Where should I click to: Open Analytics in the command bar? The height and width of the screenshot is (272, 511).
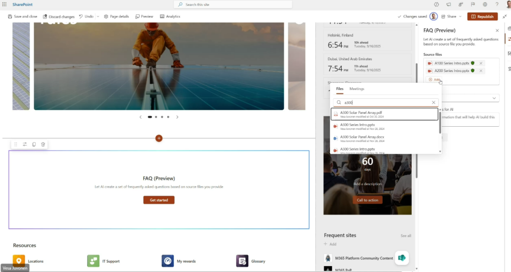click(170, 16)
